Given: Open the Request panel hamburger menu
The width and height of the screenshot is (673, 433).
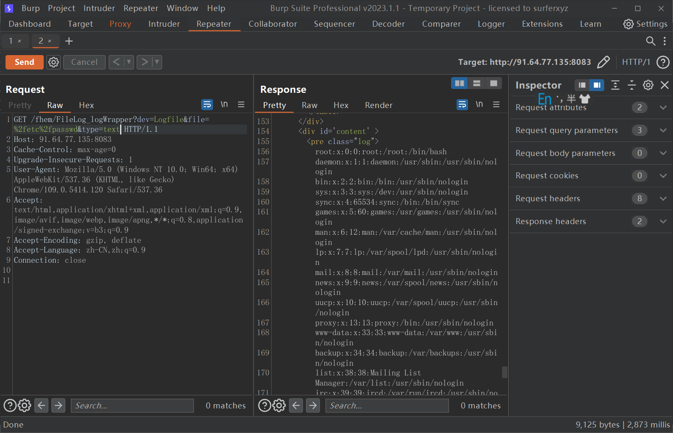Looking at the screenshot, I should click(241, 105).
